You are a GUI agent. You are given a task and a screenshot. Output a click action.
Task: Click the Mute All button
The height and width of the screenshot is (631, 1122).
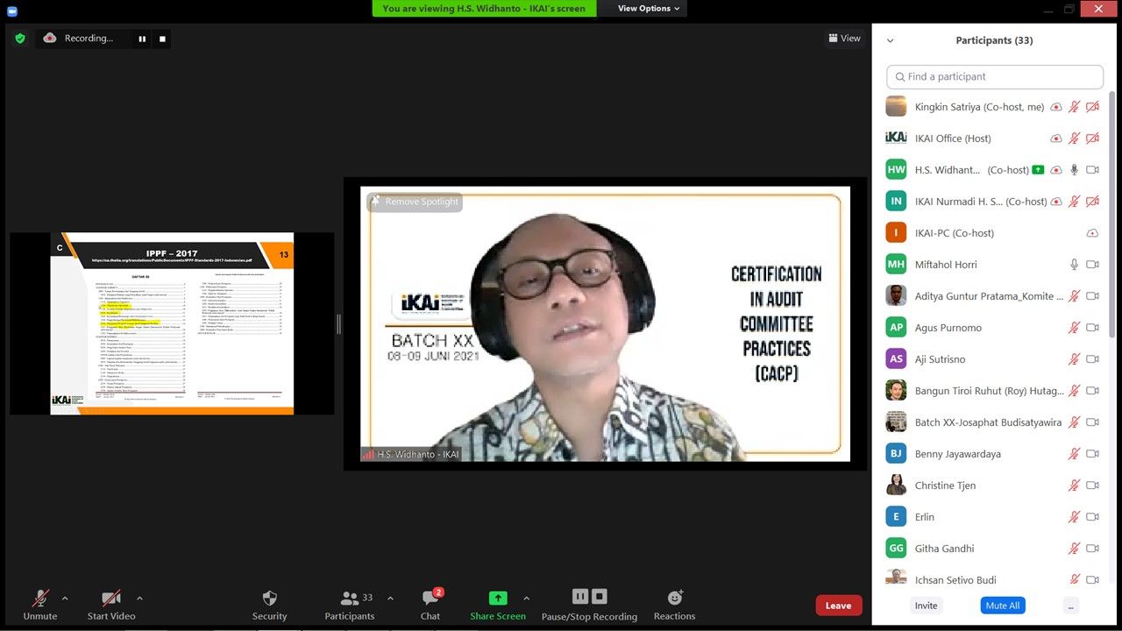click(1003, 606)
